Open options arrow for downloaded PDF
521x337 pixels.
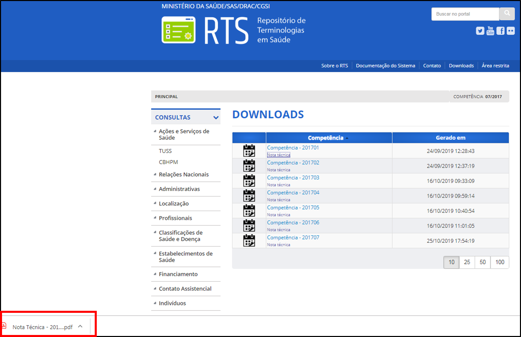tap(80, 326)
